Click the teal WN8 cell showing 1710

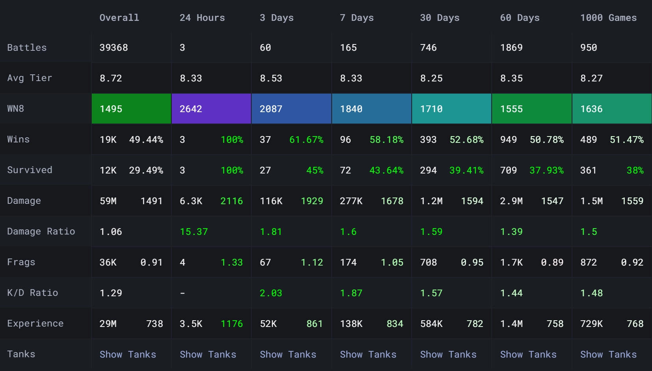pyautogui.click(x=451, y=109)
